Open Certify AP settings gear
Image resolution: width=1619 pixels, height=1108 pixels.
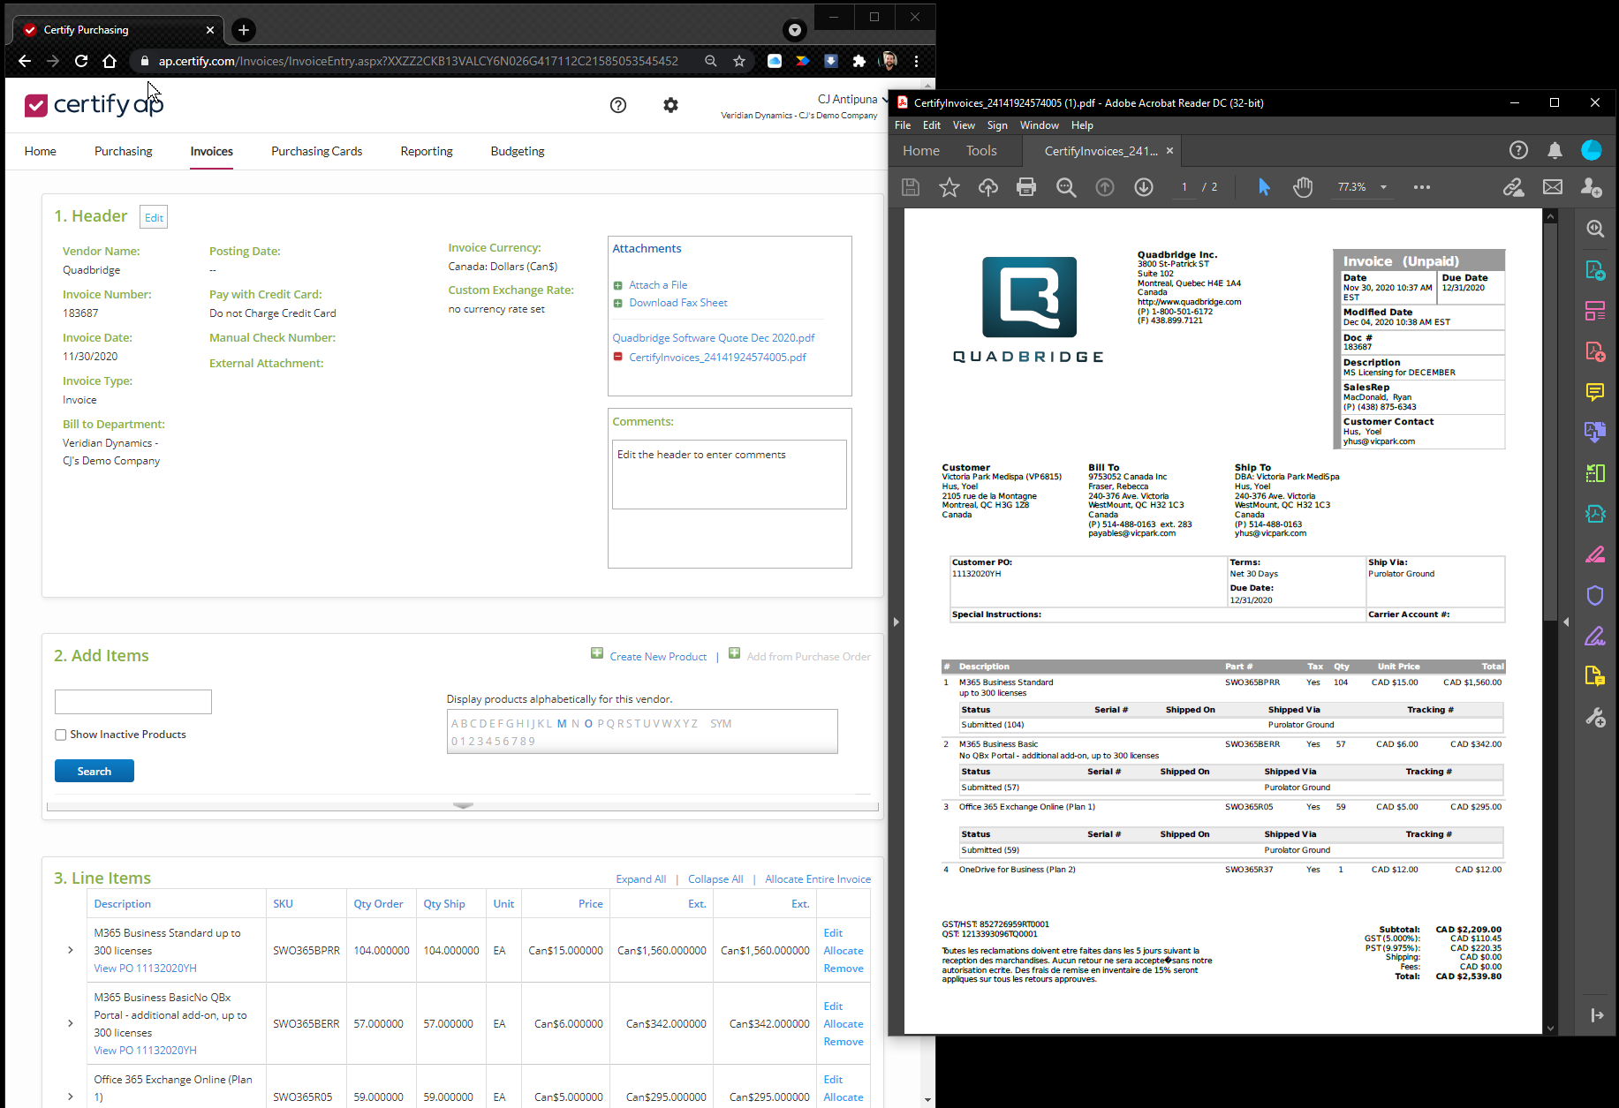(x=671, y=105)
